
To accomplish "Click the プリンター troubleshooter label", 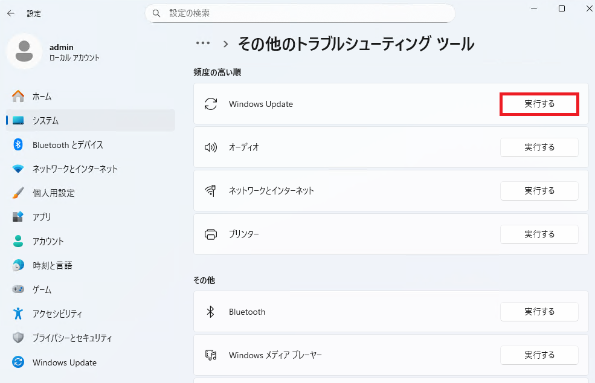I will click(243, 234).
